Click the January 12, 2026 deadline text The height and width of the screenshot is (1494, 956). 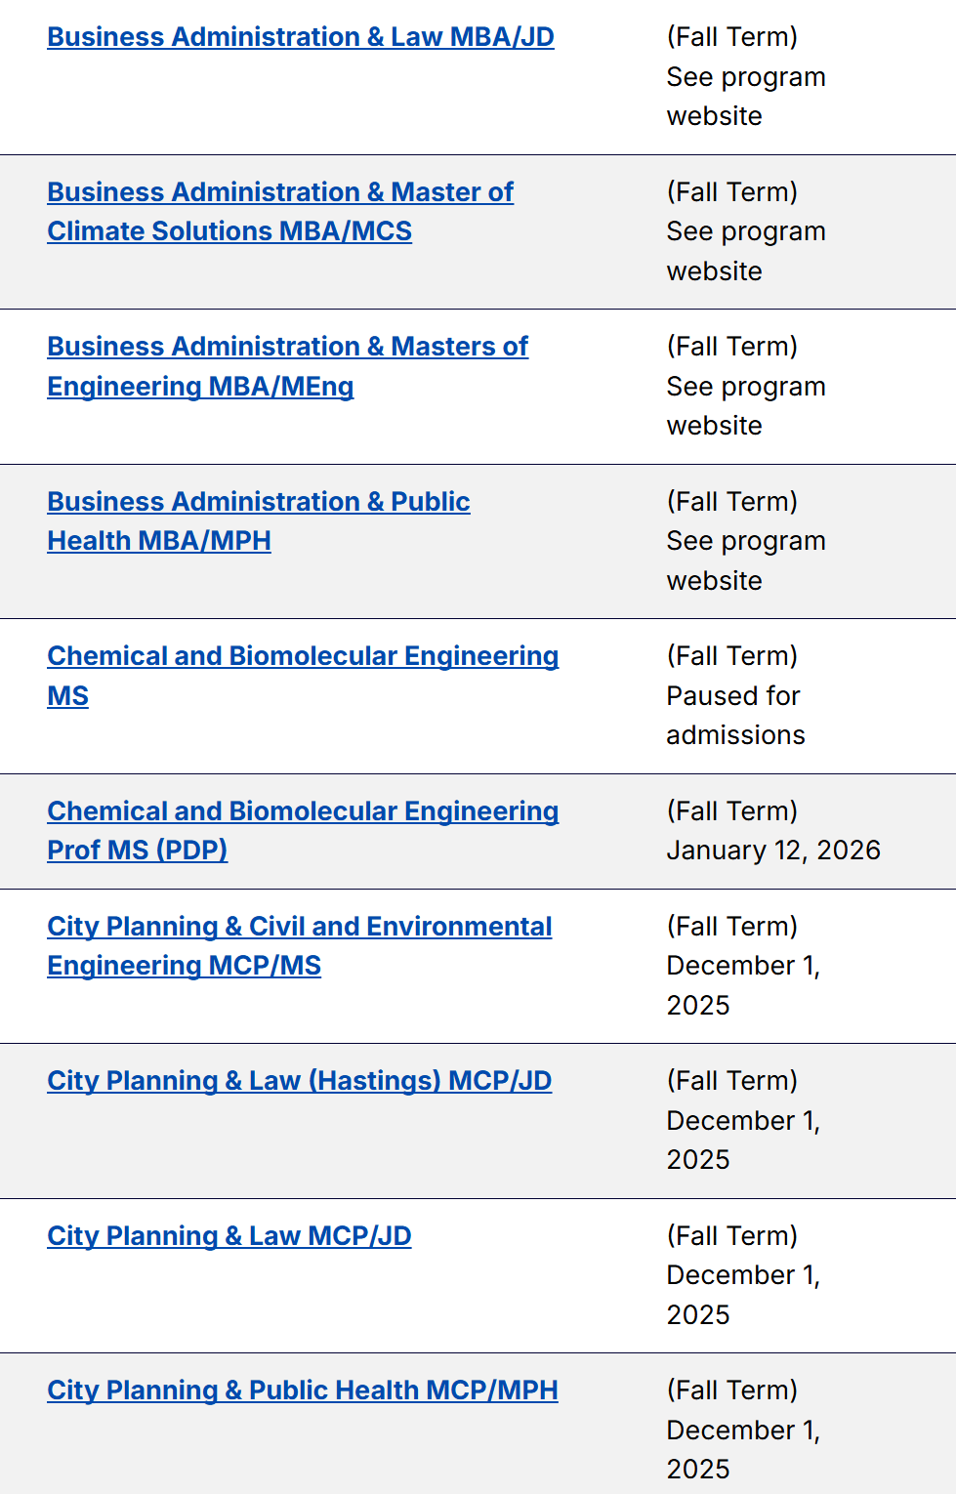pos(773,851)
